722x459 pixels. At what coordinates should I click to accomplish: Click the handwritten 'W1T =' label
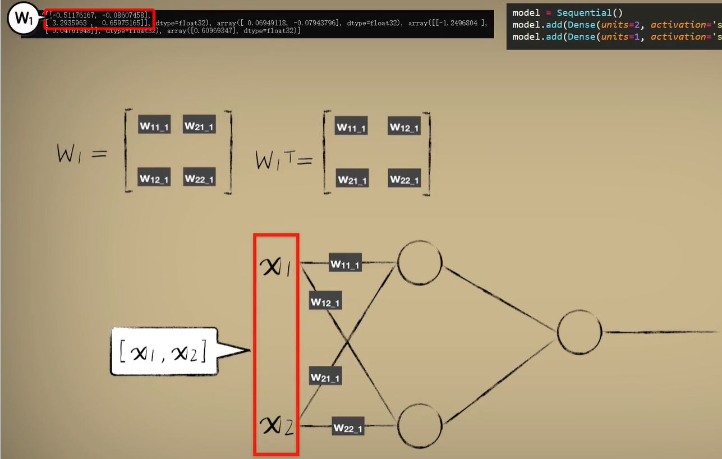[283, 160]
